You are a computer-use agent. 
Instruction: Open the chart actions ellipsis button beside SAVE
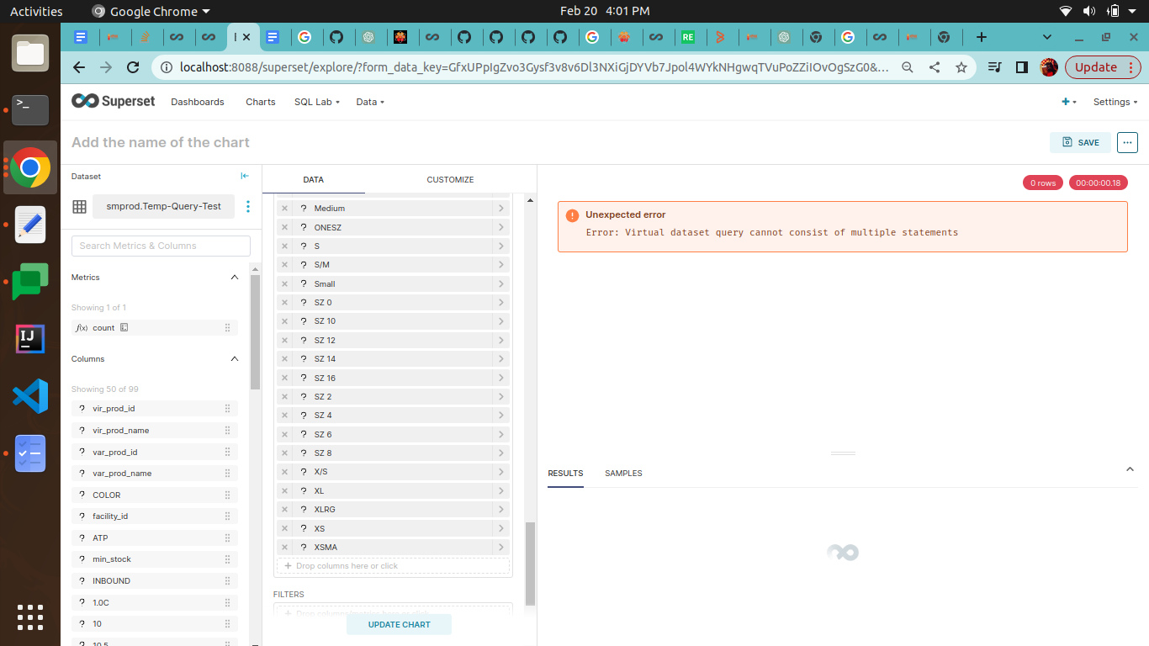[1127, 142]
